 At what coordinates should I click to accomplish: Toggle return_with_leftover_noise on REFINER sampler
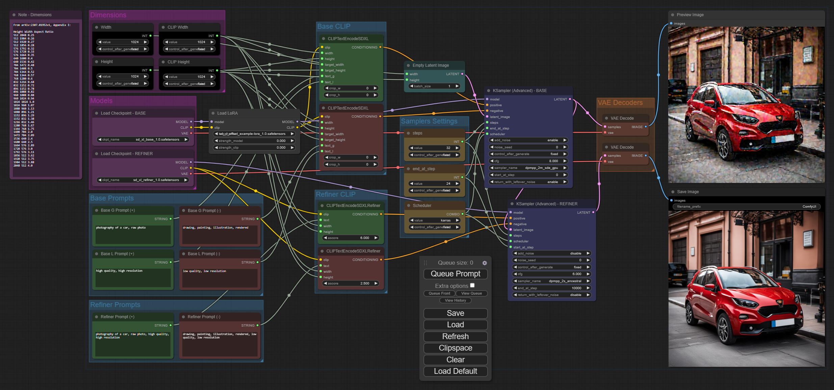[552, 295]
